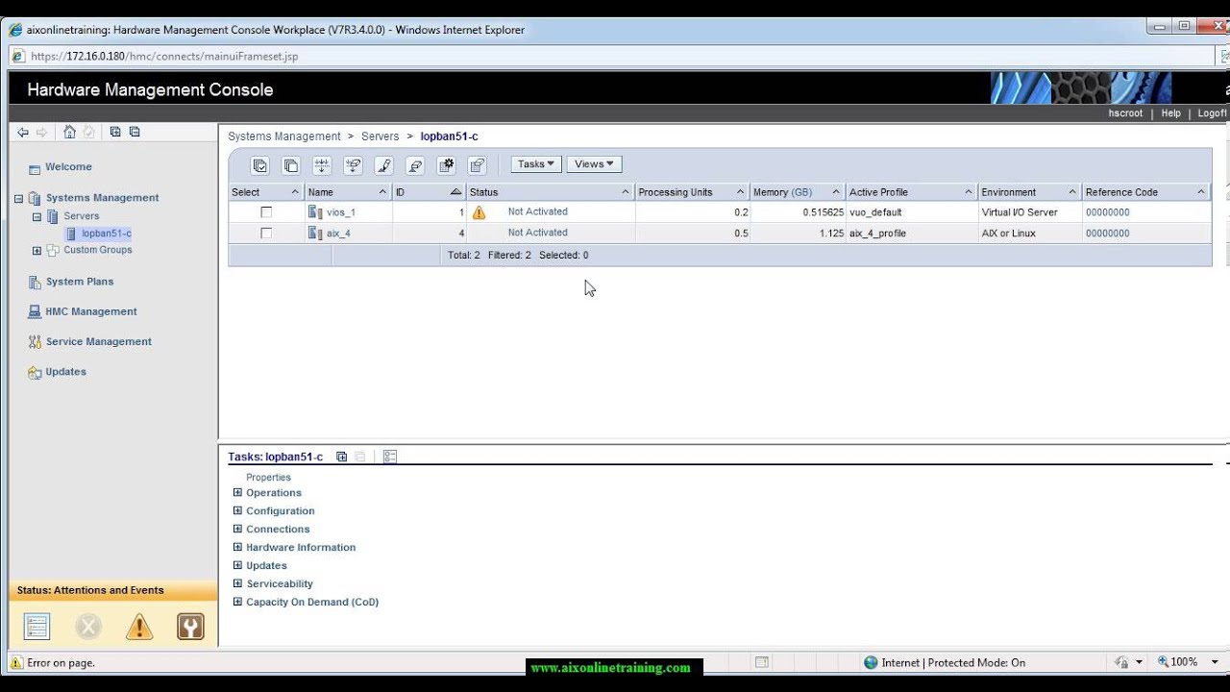
Task: Click the Tasks pad settings icon
Action: tap(390, 457)
